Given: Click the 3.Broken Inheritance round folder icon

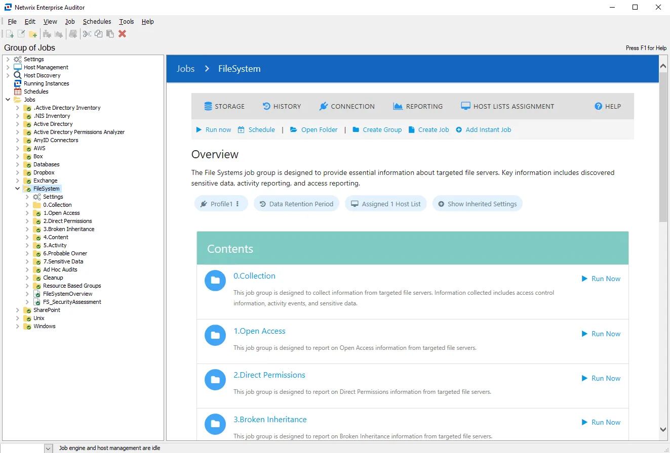Looking at the screenshot, I should click(215, 424).
